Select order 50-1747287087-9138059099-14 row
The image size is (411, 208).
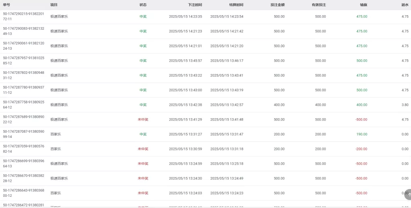coord(205,134)
